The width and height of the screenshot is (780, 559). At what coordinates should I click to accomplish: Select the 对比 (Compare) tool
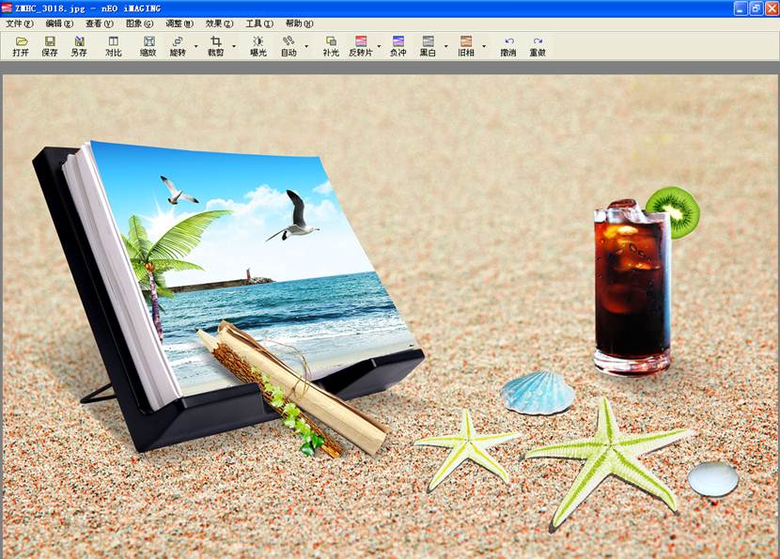pos(113,46)
